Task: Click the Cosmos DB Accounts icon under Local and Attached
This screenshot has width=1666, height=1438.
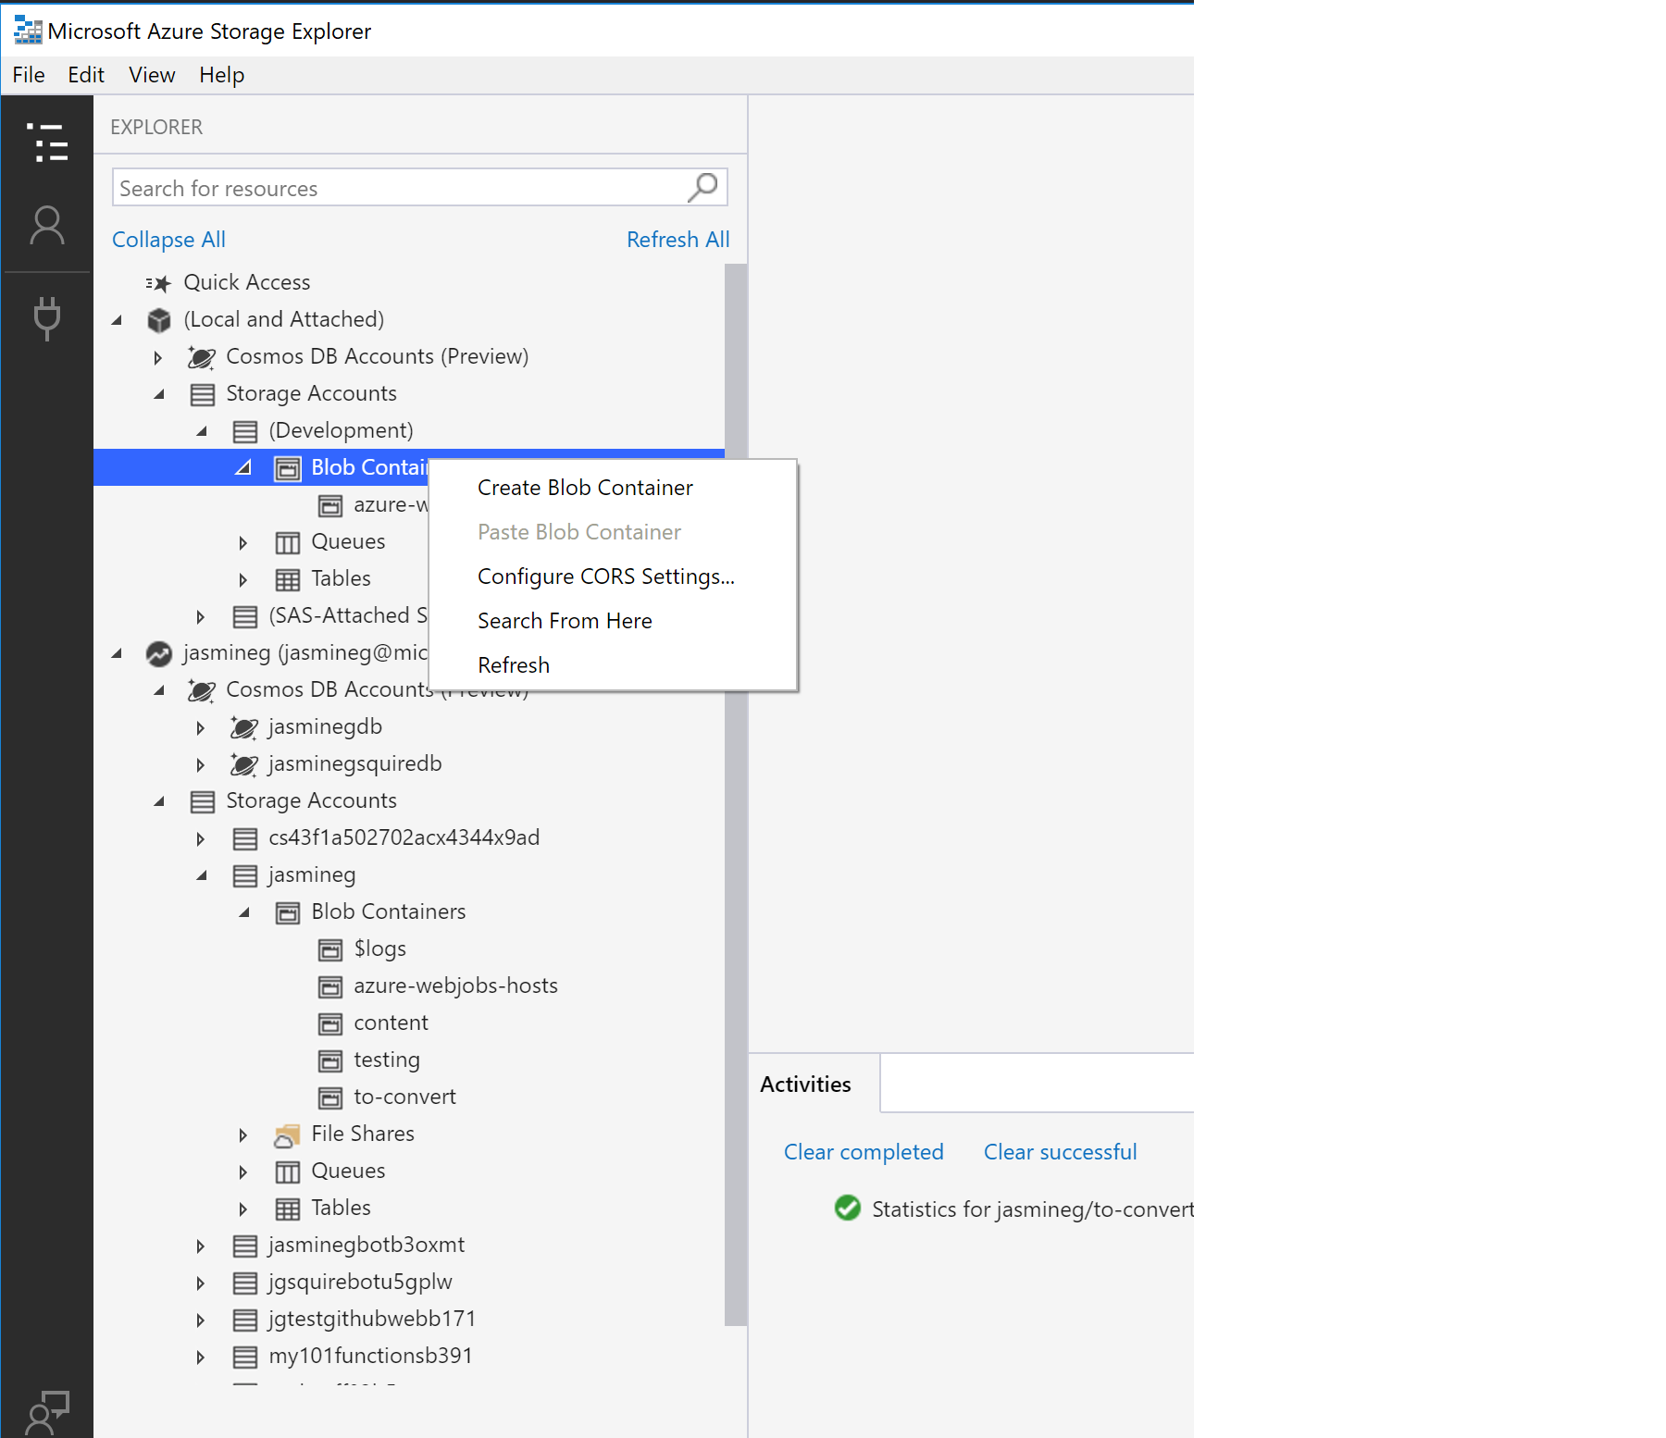Action: coord(202,357)
